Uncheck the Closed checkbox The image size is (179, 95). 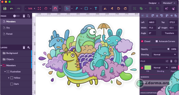pos(142,41)
